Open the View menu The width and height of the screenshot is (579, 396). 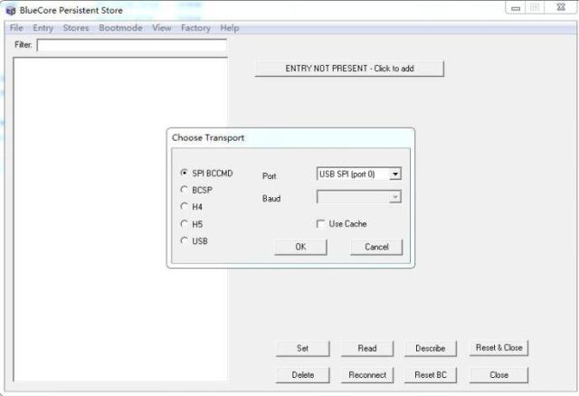162,28
